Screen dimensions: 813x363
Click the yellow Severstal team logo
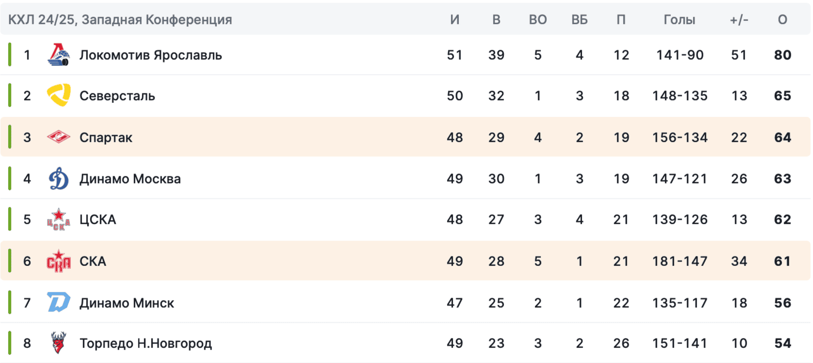[59, 95]
